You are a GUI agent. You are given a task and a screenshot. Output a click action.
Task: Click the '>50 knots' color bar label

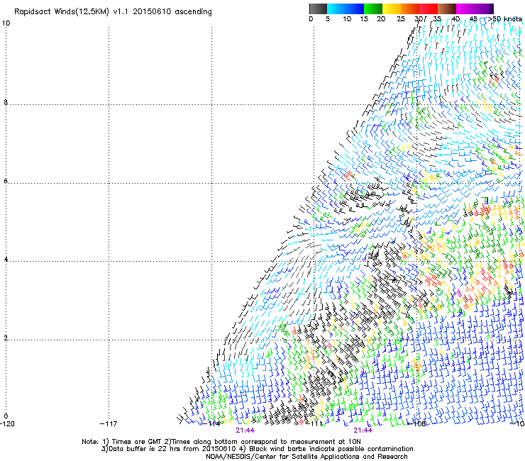pyautogui.click(x=504, y=19)
